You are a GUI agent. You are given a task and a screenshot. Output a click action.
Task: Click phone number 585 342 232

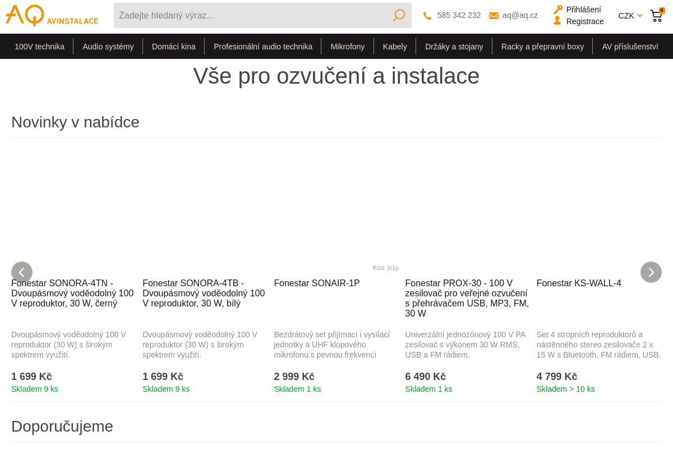point(459,15)
